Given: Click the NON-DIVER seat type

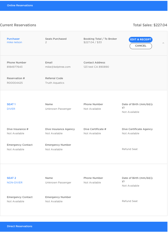Looking at the screenshot, I should click(x=15, y=183).
